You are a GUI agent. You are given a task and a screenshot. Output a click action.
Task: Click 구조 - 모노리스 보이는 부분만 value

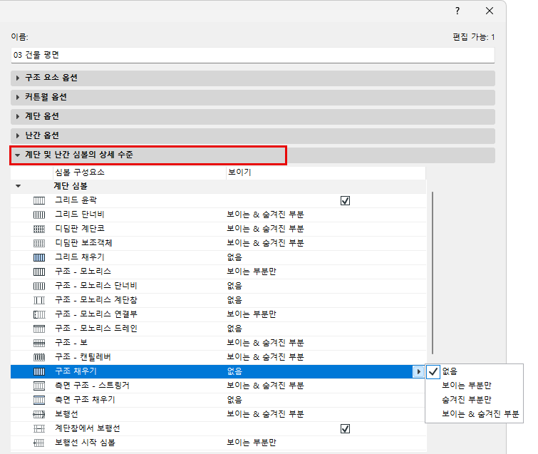[252, 272]
